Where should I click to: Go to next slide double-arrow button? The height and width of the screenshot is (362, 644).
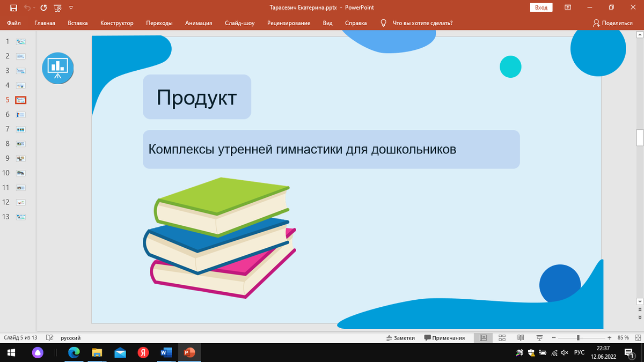[x=640, y=318]
